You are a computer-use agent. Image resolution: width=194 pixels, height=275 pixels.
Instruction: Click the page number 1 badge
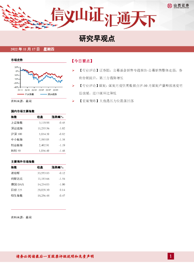click(171, 256)
